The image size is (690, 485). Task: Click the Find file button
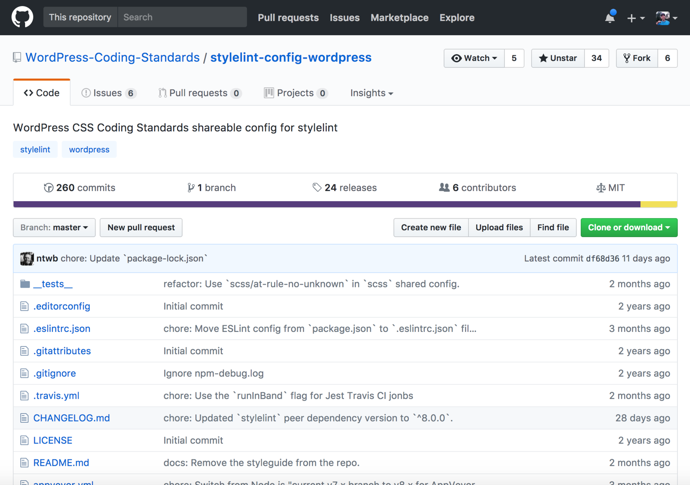[x=553, y=227]
